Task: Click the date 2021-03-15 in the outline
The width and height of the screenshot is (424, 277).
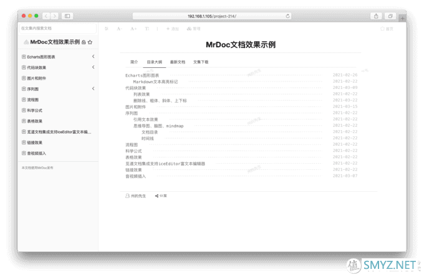Action: click(345, 106)
